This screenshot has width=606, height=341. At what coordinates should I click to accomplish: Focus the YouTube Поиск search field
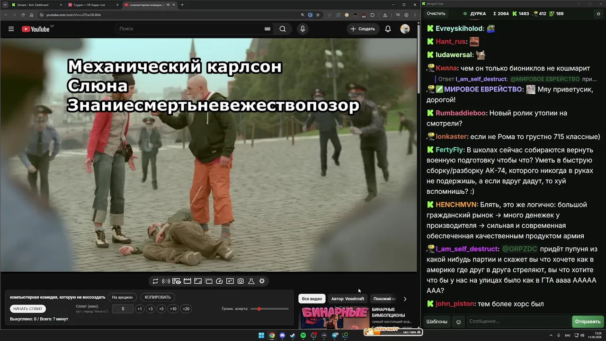[x=195, y=29]
